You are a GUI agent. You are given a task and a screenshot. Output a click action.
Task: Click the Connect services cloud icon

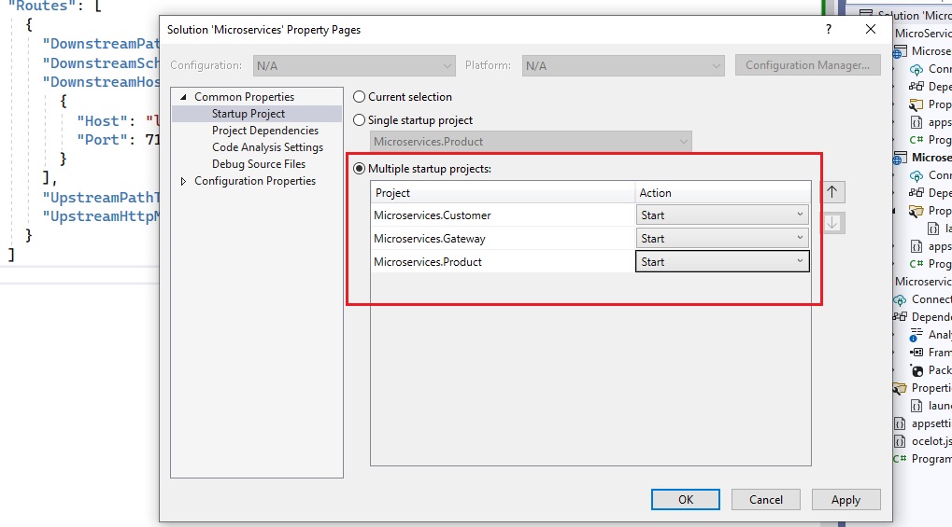[899, 299]
